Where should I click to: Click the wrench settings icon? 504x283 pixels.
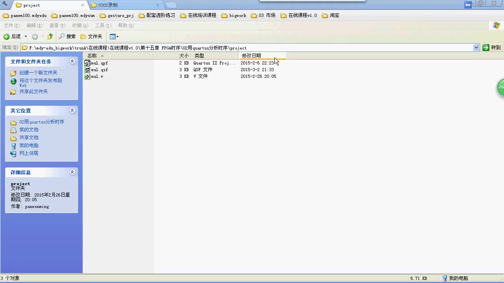pos(5,4)
